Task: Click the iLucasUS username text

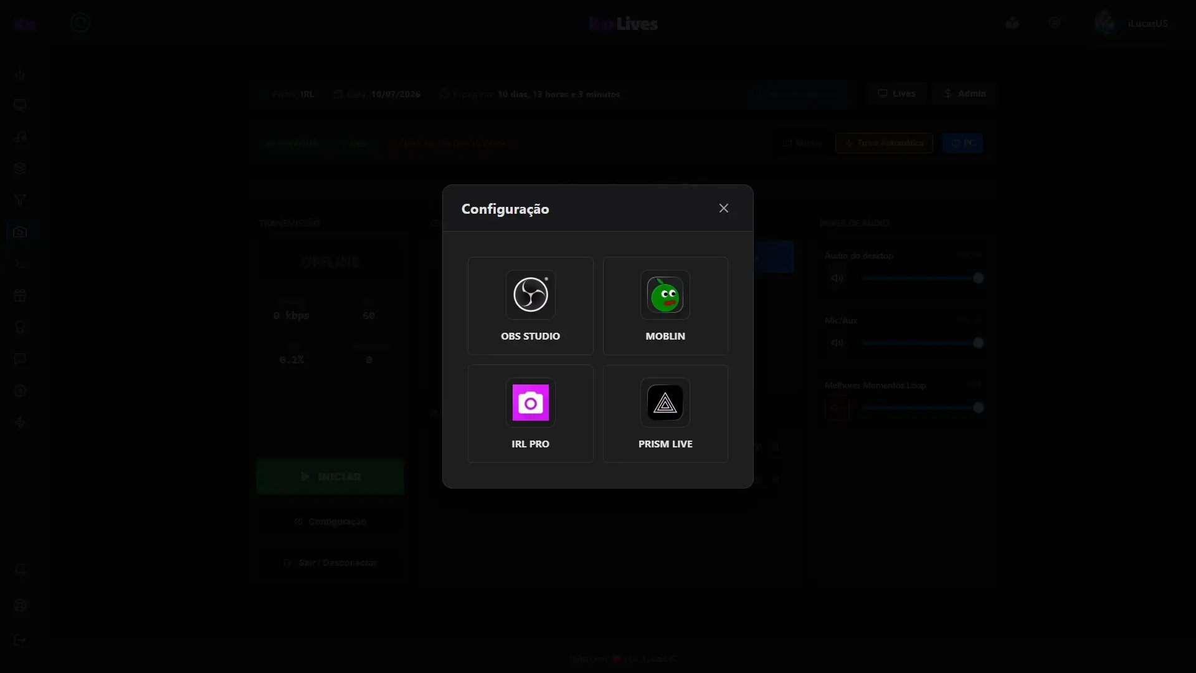Action: point(1147,23)
